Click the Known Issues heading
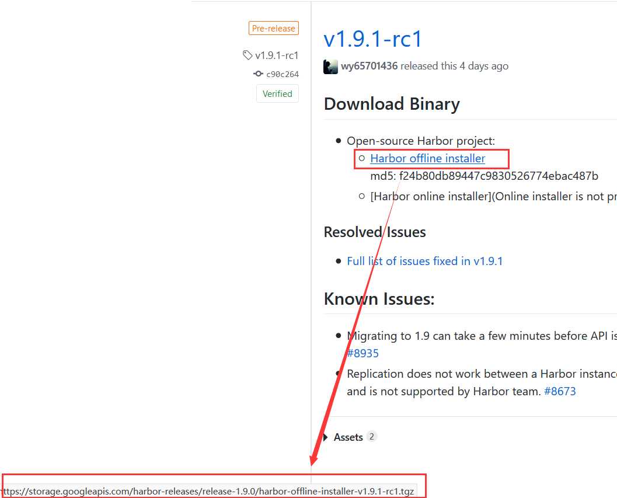This screenshot has height=498, width=617. tap(379, 299)
